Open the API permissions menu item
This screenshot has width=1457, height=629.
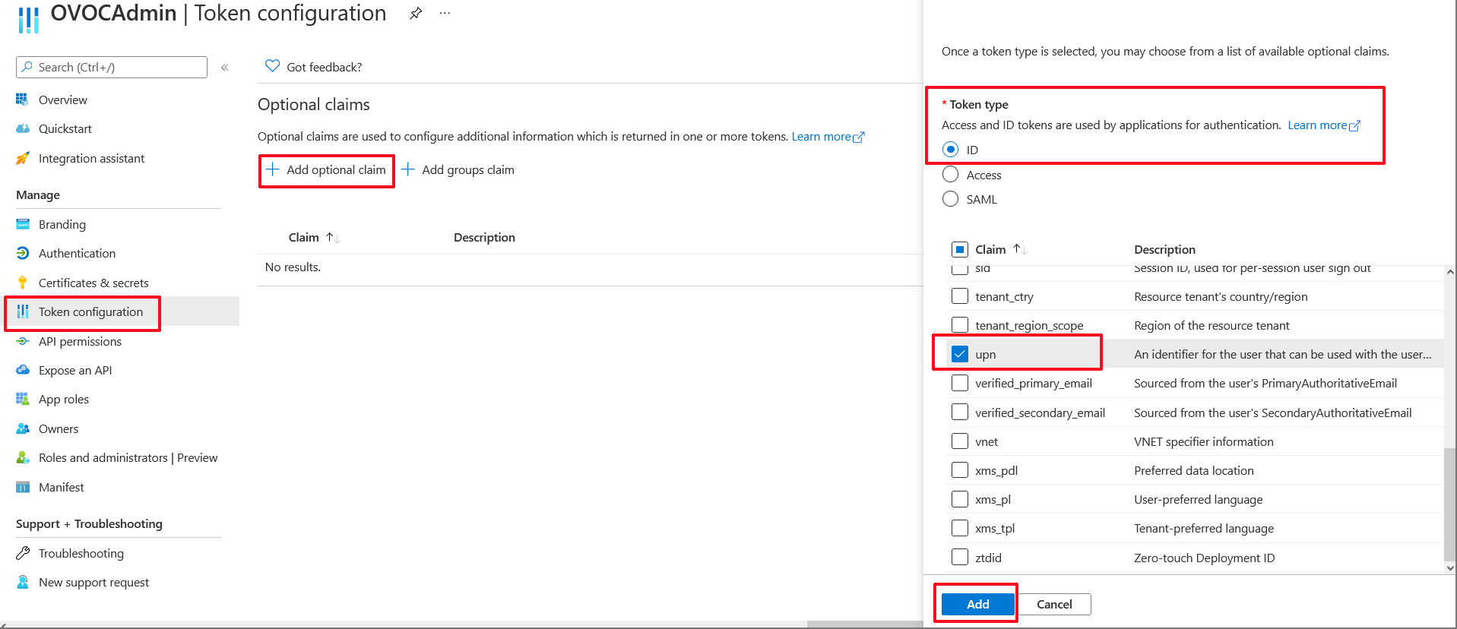pos(80,341)
